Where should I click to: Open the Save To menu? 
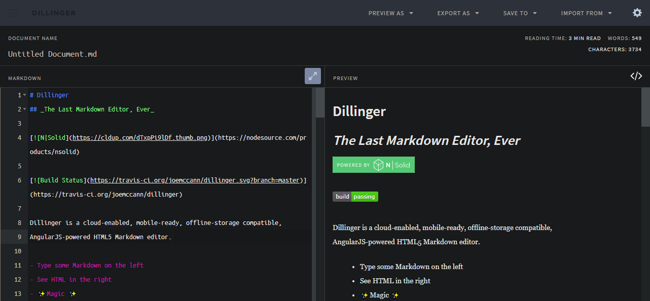[520, 13]
